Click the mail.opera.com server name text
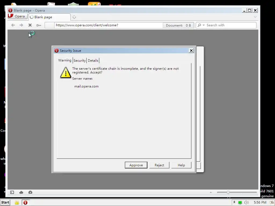The height and width of the screenshot is (206, 275). 86,86
